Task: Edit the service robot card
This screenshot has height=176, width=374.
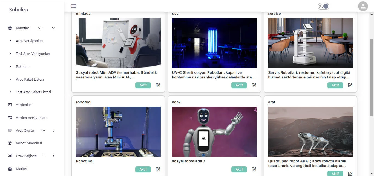Action: (x=350, y=85)
